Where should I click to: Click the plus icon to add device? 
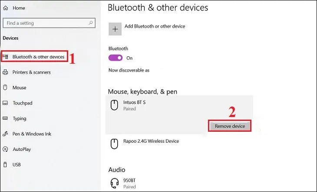(x=115, y=29)
